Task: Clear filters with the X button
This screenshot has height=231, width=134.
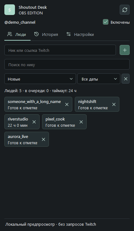Action: coord(126,79)
